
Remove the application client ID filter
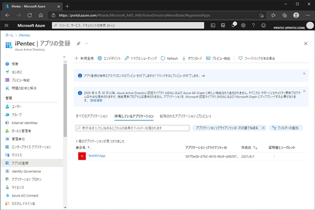pos(263,128)
